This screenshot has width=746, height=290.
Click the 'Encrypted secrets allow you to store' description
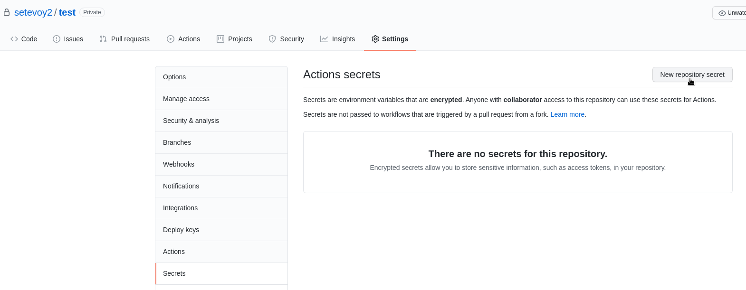coord(518,168)
